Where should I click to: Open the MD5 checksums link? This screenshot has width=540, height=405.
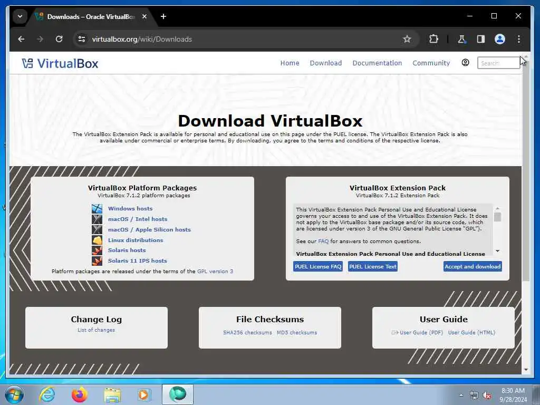(x=297, y=333)
